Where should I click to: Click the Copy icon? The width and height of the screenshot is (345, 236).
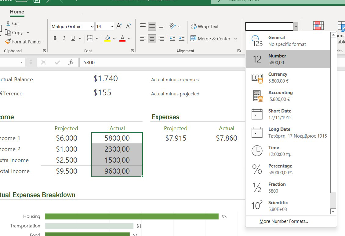tap(8, 33)
